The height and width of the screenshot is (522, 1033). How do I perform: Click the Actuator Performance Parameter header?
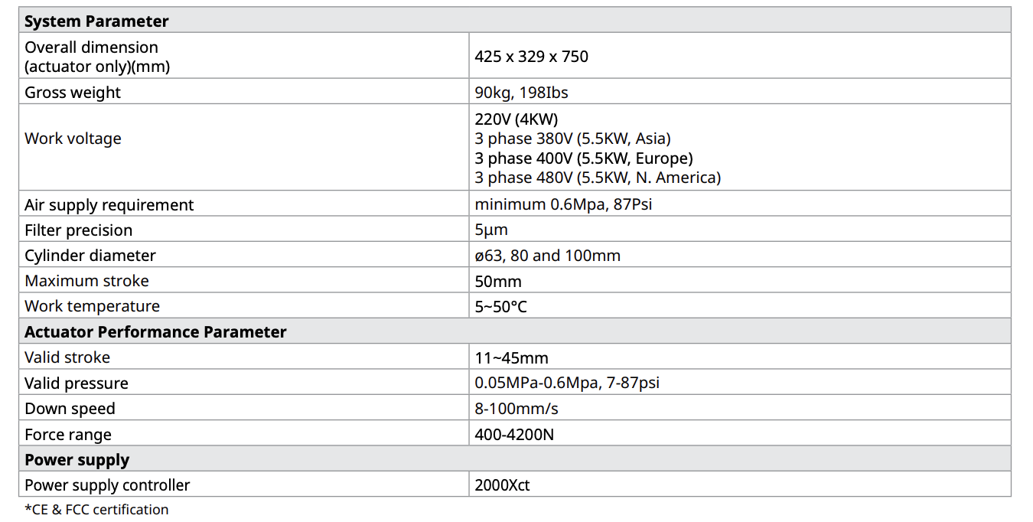155,332
